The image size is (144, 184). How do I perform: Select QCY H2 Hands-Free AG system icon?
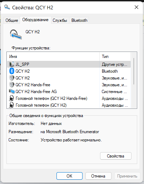(x=12, y=91)
